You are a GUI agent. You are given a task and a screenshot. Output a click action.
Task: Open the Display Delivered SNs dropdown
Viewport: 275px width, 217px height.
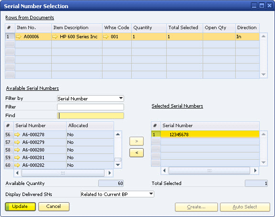coord(151,194)
